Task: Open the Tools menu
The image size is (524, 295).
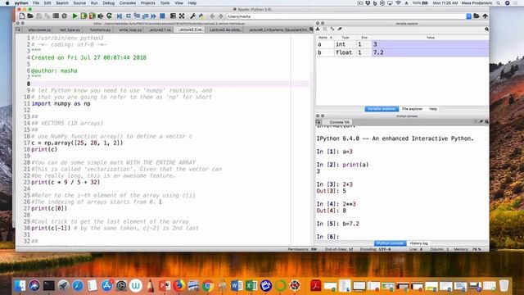Action: pyautogui.click(x=165, y=3)
